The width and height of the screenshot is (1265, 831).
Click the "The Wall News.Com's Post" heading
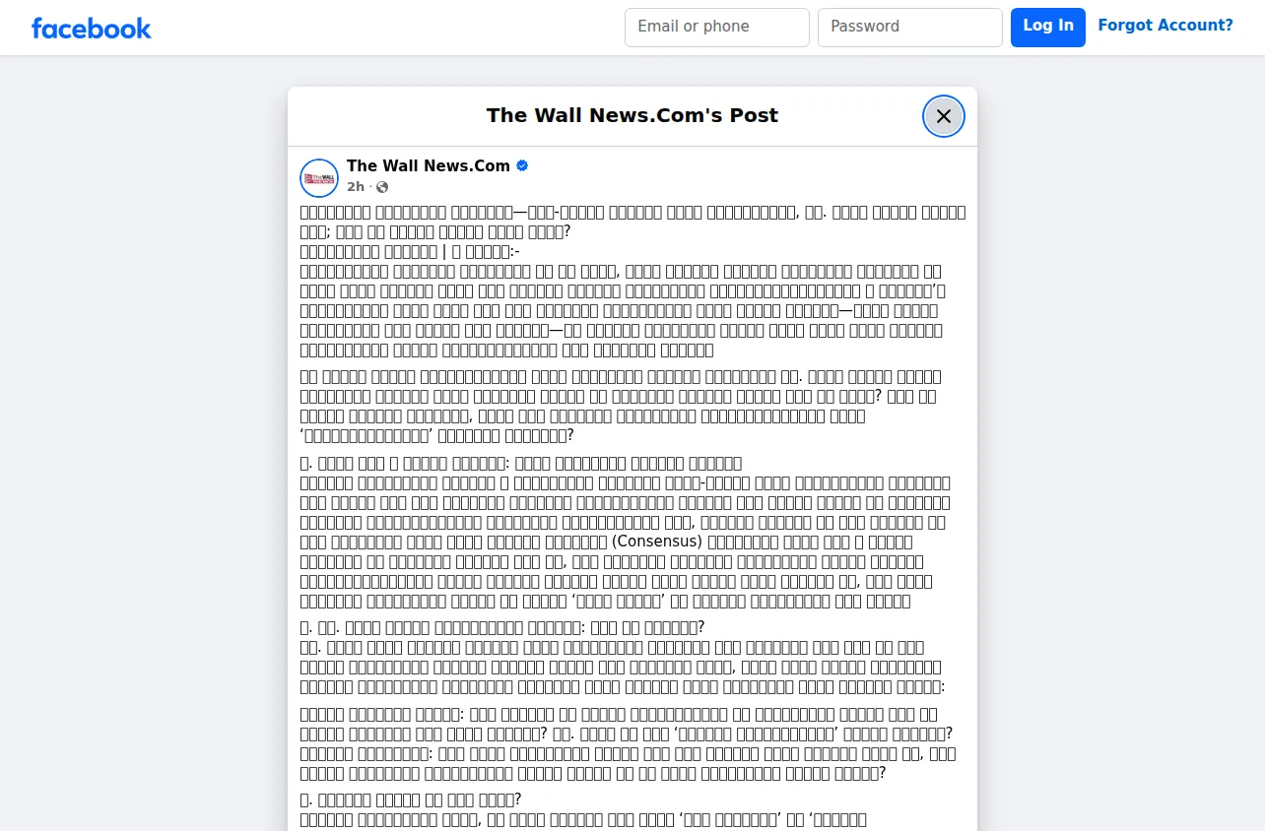coord(632,115)
